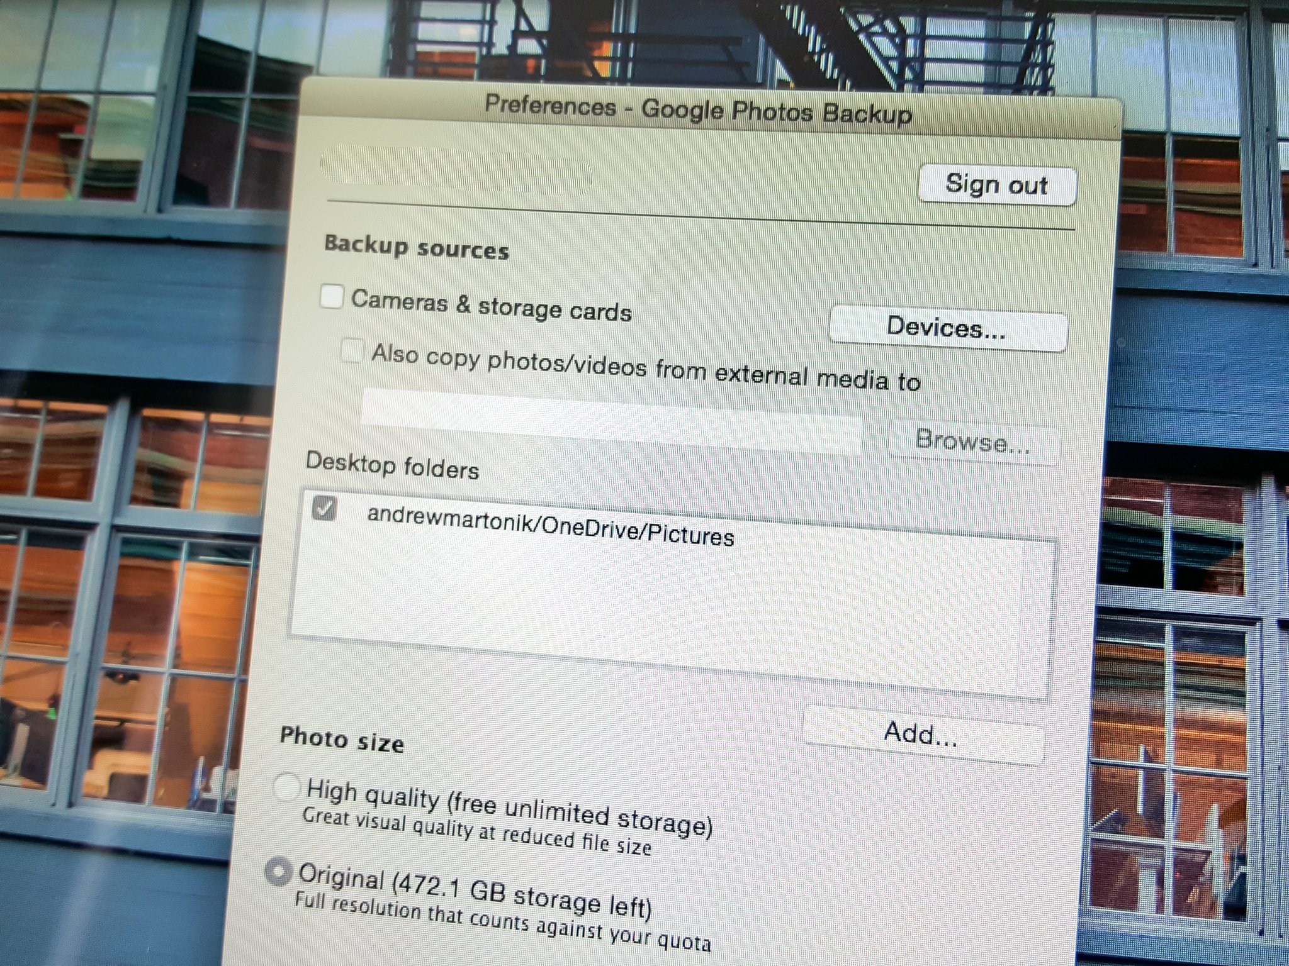The height and width of the screenshot is (966, 1289).
Task: Choose the Original photo size radio button
Action: [x=278, y=872]
